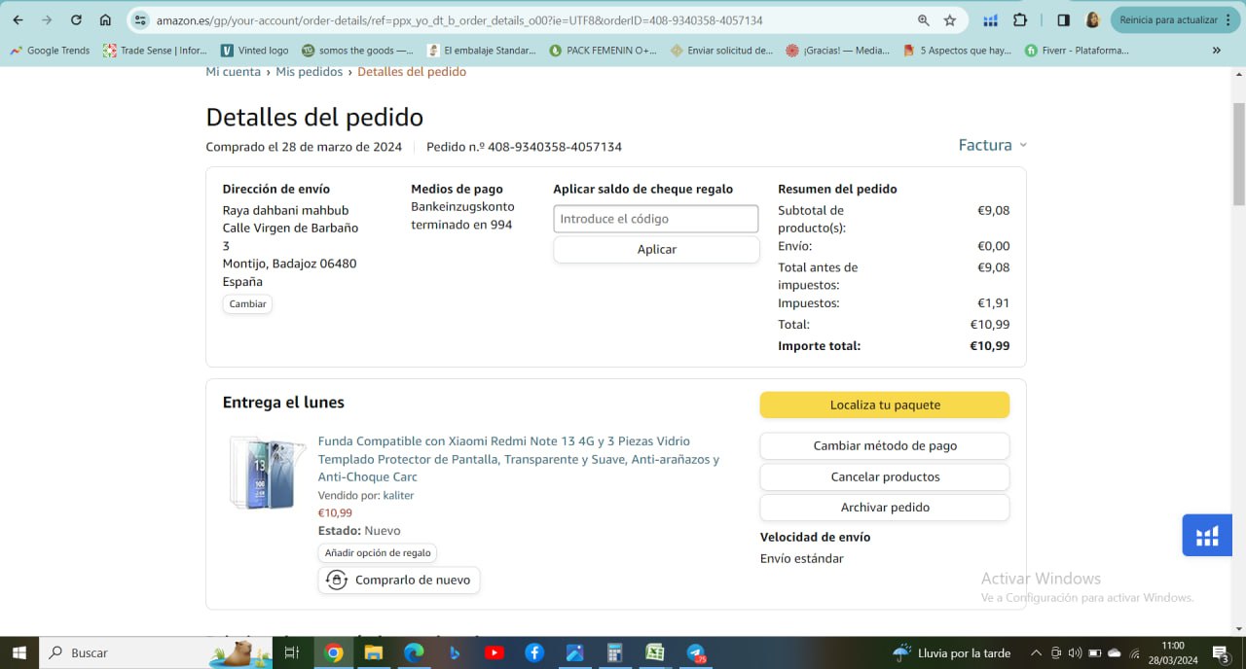Expand the Factura dropdown

click(992, 145)
